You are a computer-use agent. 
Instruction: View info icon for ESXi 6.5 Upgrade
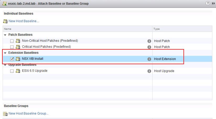149,71
